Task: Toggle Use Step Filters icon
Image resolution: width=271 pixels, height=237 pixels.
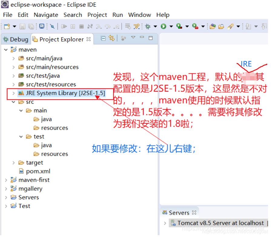Action: (137, 26)
